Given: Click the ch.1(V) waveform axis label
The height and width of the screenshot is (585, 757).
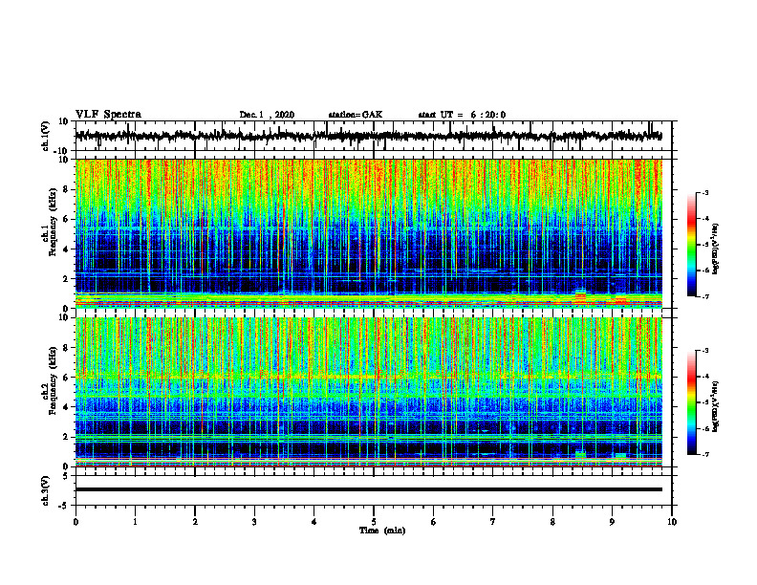Looking at the screenshot, I should click(x=45, y=136).
